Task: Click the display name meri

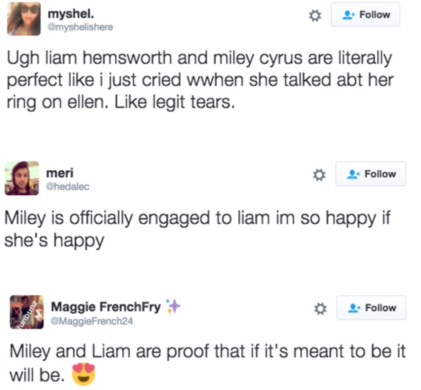Action: click(x=56, y=173)
